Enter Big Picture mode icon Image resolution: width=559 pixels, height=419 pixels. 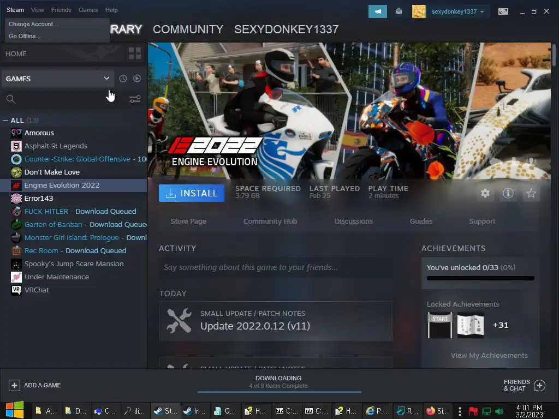tap(503, 12)
